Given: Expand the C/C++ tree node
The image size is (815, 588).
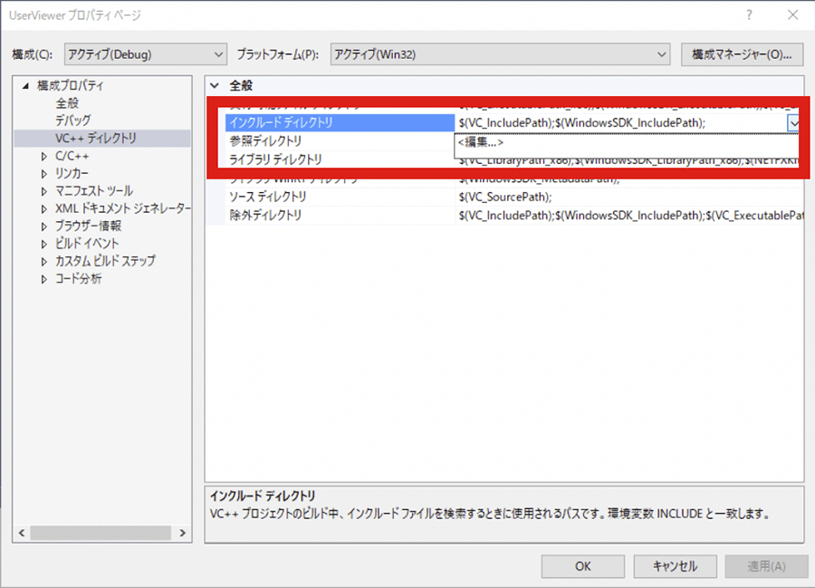Looking at the screenshot, I should tap(44, 156).
